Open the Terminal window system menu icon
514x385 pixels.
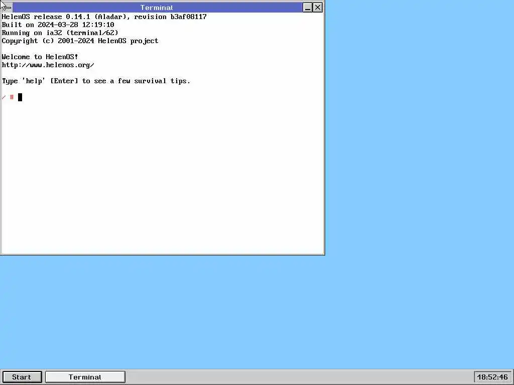point(7,7)
